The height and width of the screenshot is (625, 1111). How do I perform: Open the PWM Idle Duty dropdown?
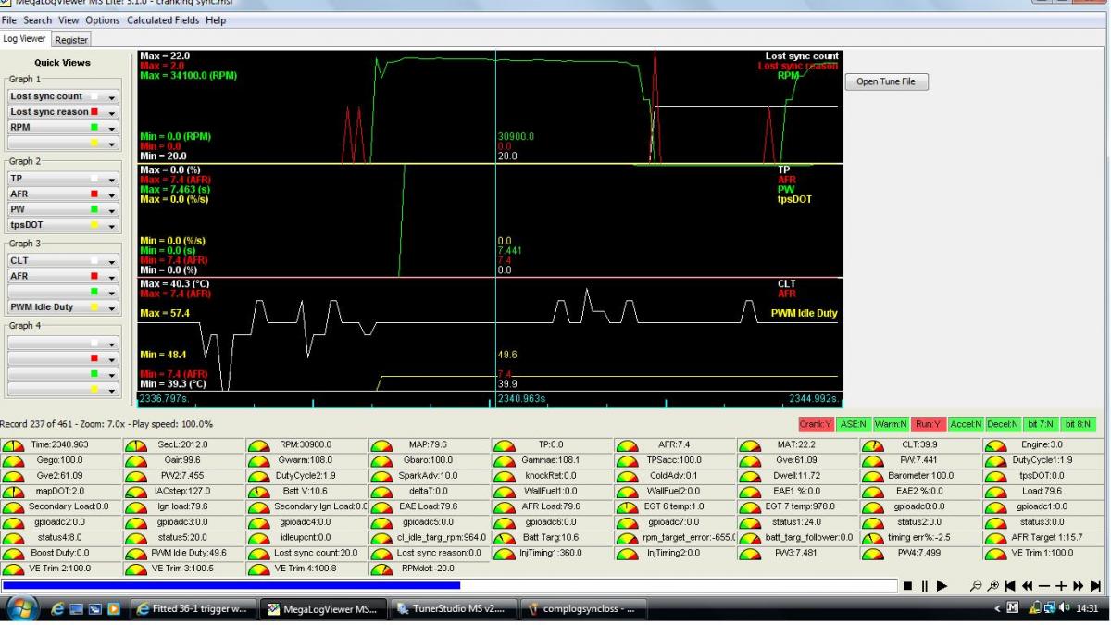(112, 307)
